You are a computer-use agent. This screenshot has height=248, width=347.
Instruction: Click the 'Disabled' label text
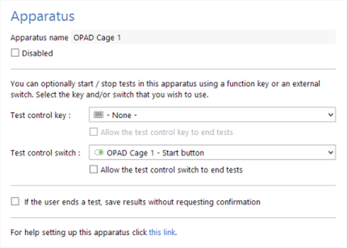coord(37,53)
